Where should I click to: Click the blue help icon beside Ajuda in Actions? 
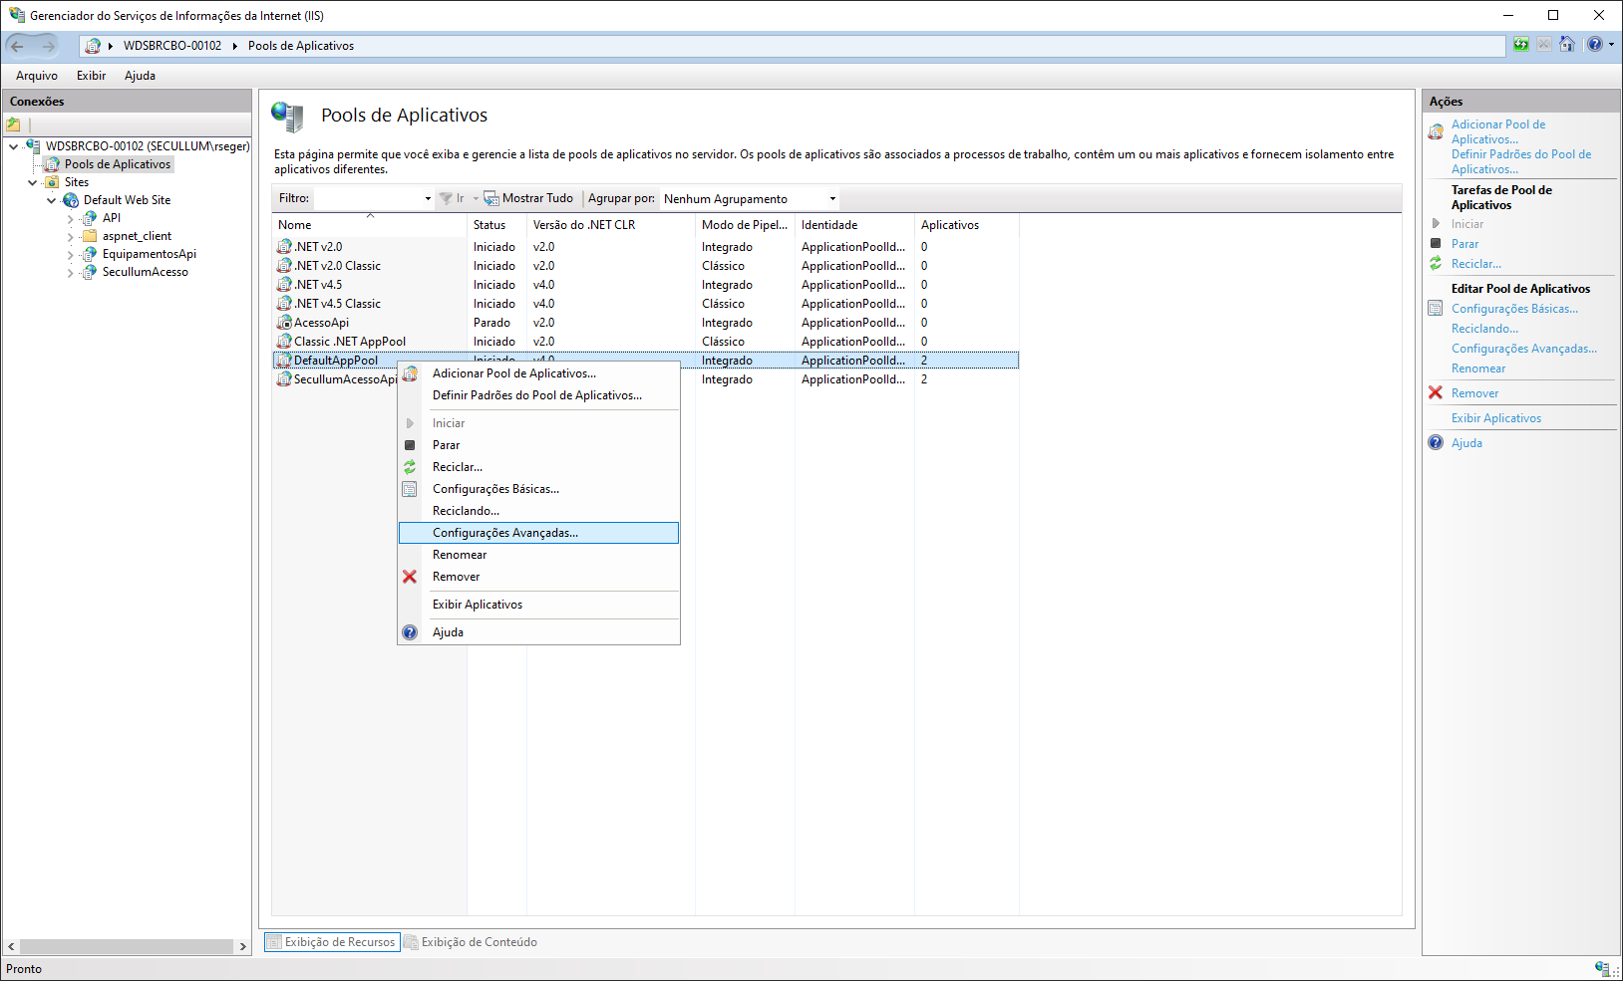[1436, 443]
